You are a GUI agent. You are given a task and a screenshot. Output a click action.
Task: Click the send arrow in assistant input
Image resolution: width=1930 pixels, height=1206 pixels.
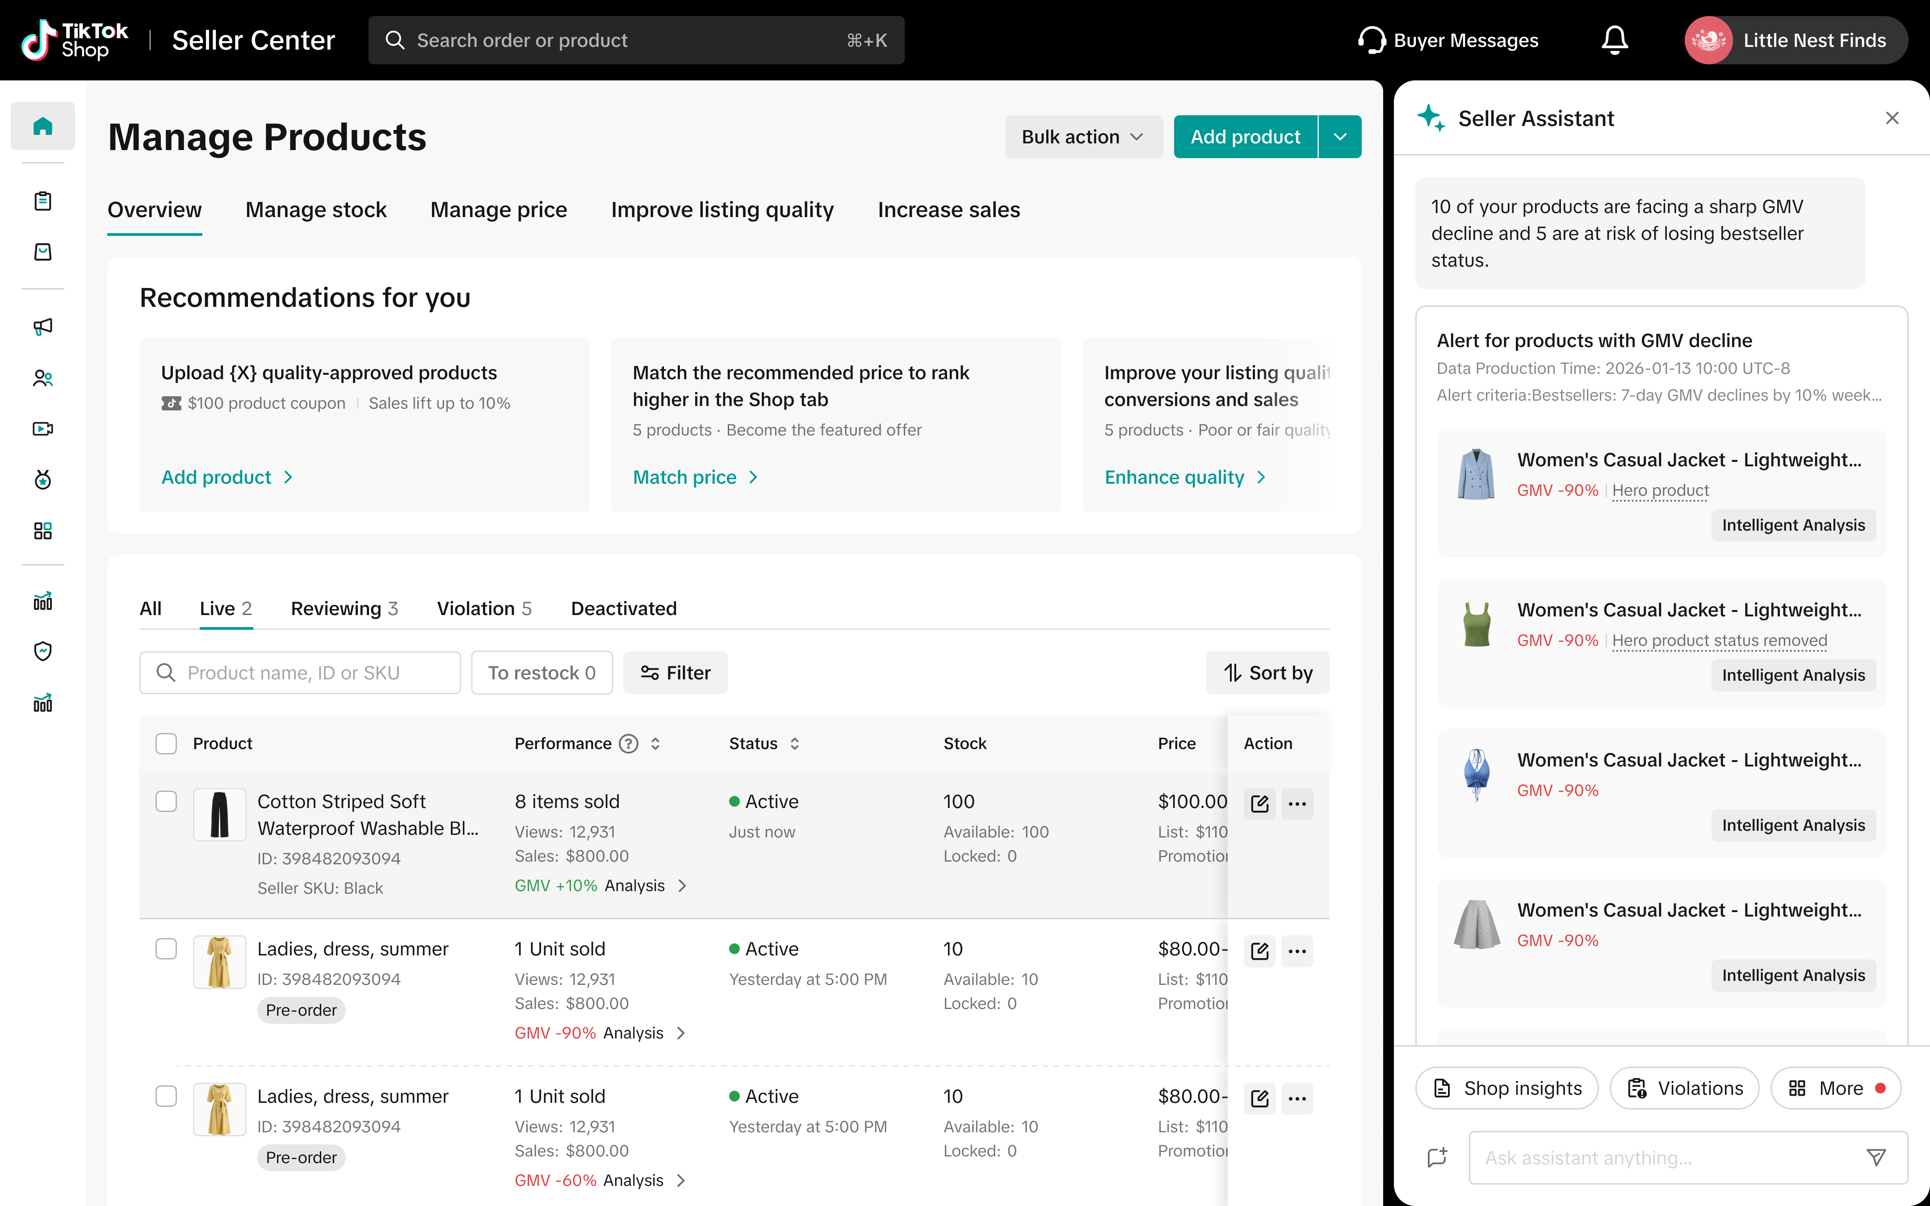point(1876,1157)
